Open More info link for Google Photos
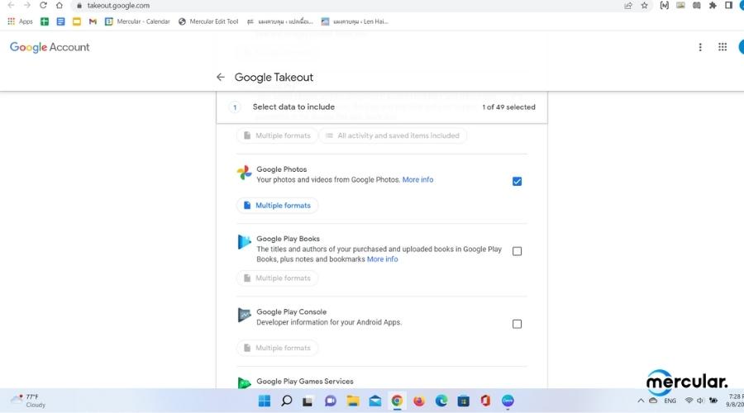 click(417, 180)
